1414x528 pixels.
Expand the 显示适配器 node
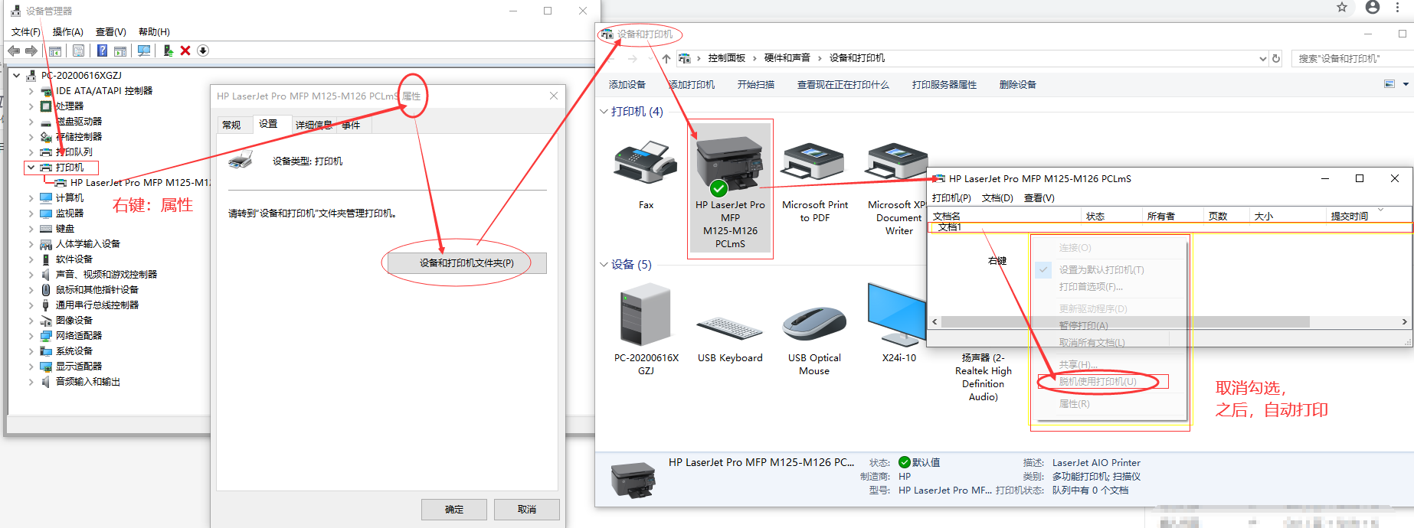pyautogui.click(x=31, y=367)
